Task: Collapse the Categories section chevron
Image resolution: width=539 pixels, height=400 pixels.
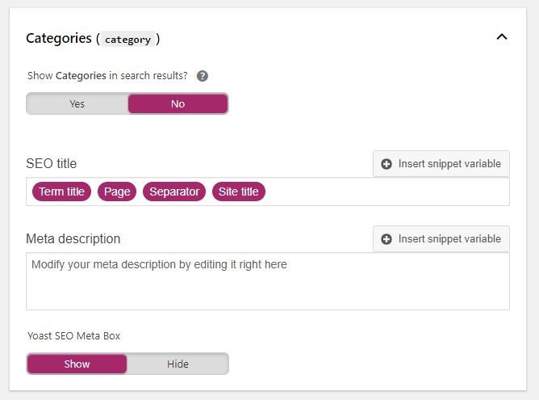Action: click(501, 37)
